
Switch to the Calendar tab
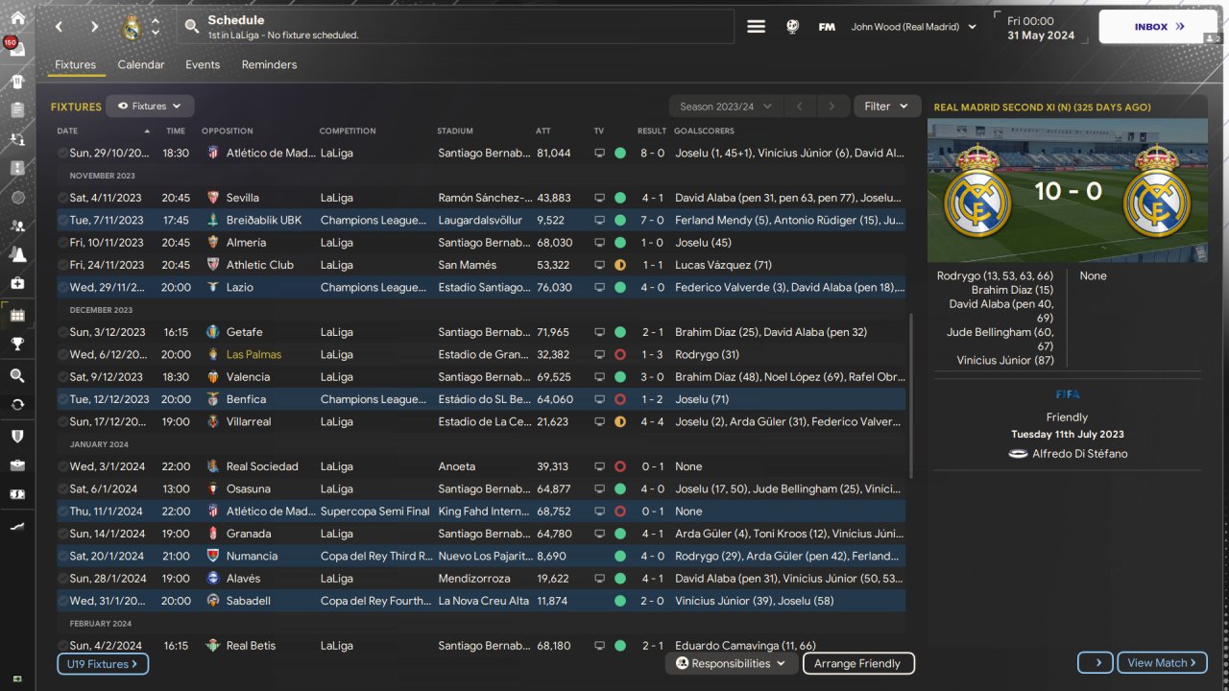(x=141, y=65)
